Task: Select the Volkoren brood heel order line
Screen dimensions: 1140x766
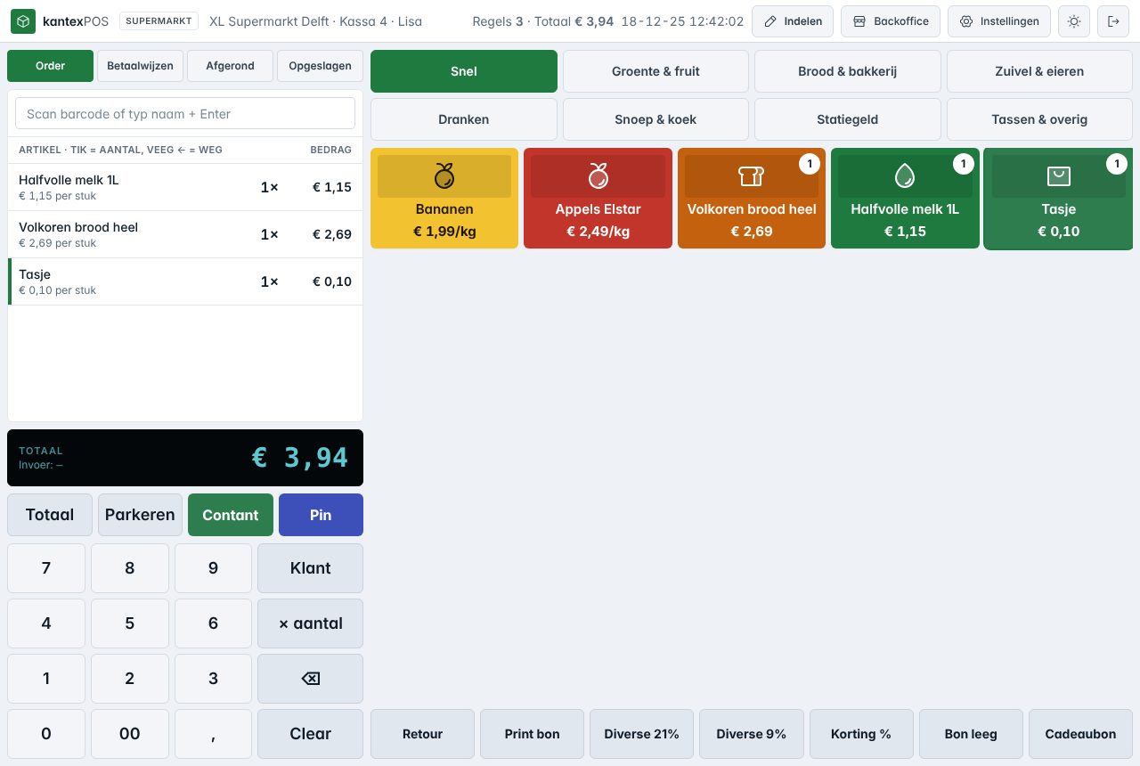Action: 185,234
